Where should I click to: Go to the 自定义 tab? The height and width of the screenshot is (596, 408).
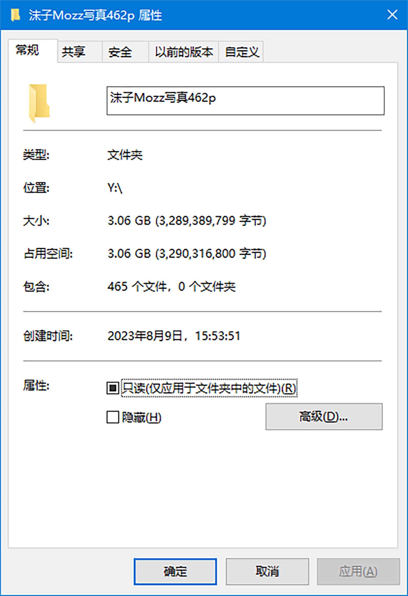(241, 52)
